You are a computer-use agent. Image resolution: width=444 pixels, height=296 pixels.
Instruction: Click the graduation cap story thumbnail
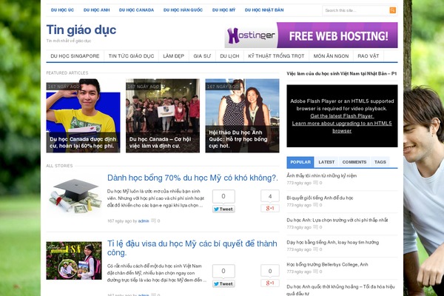pos(75,195)
